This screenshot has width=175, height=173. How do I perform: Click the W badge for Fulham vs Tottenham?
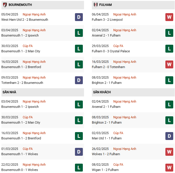(169, 64)
